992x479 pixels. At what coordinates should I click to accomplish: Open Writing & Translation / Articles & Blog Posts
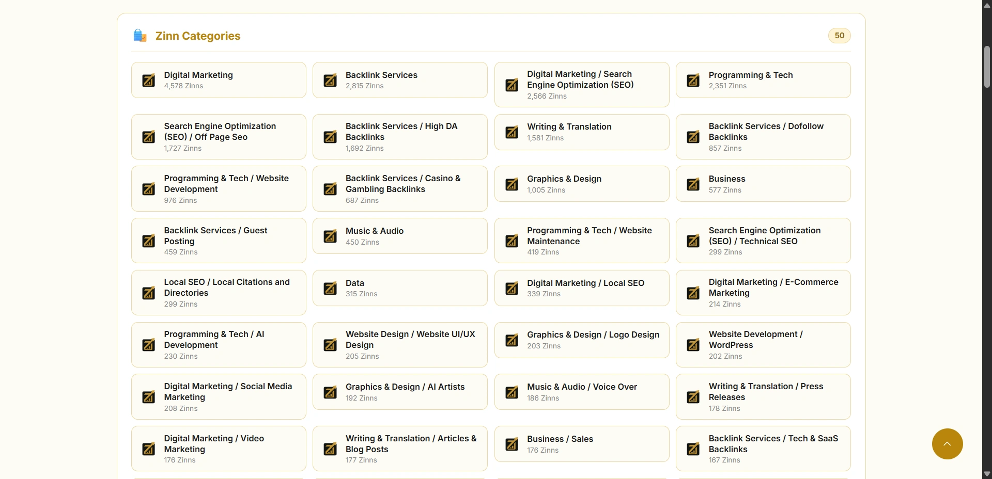point(400,449)
